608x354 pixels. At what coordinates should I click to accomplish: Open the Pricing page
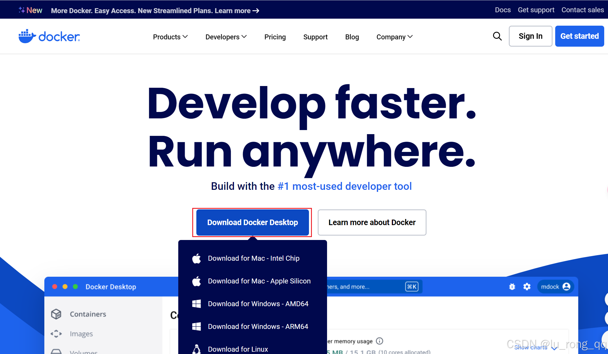tap(275, 37)
